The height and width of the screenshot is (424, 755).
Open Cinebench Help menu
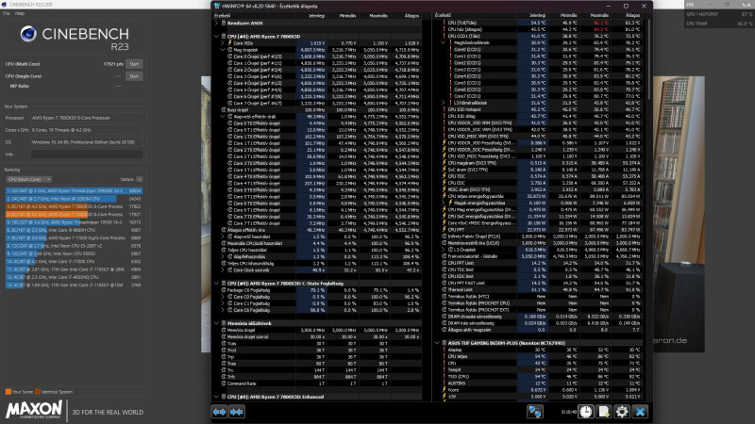[x=20, y=13]
